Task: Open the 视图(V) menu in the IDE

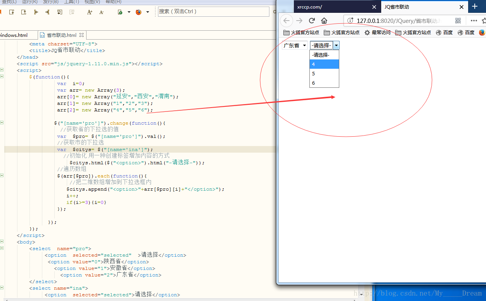Action: 92,2
